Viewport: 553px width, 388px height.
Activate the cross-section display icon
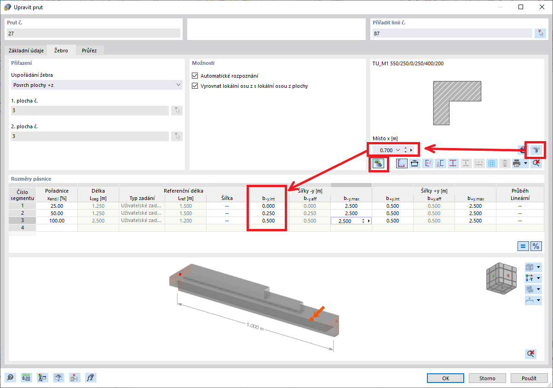click(x=401, y=163)
